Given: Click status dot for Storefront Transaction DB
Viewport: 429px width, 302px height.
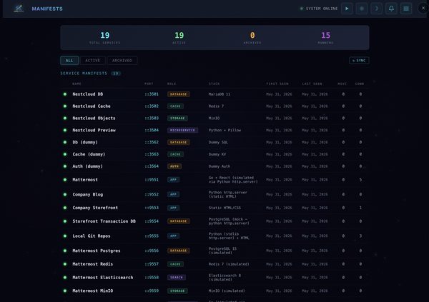Looking at the screenshot, I should click(x=65, y=221).
